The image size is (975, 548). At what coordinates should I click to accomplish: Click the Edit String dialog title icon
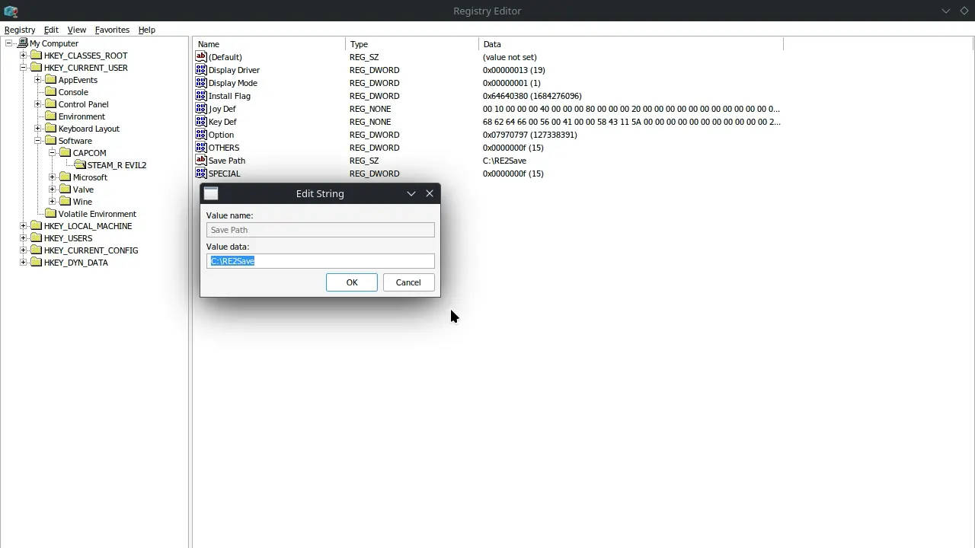coord(211,194)
